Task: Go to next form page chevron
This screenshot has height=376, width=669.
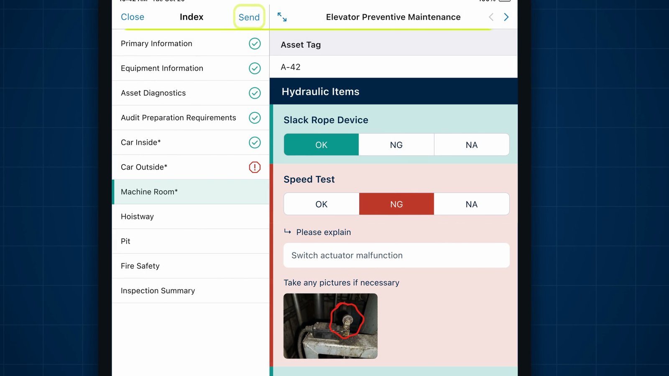Action: [506, 17]
